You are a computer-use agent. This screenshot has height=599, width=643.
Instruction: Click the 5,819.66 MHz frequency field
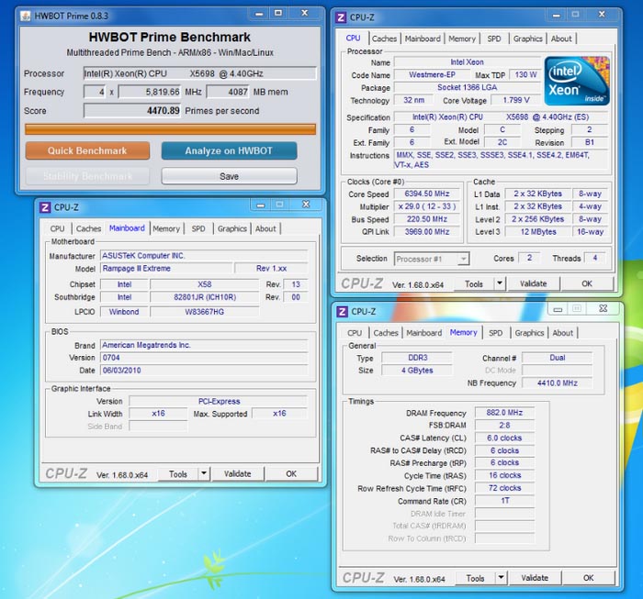point(149,92)
